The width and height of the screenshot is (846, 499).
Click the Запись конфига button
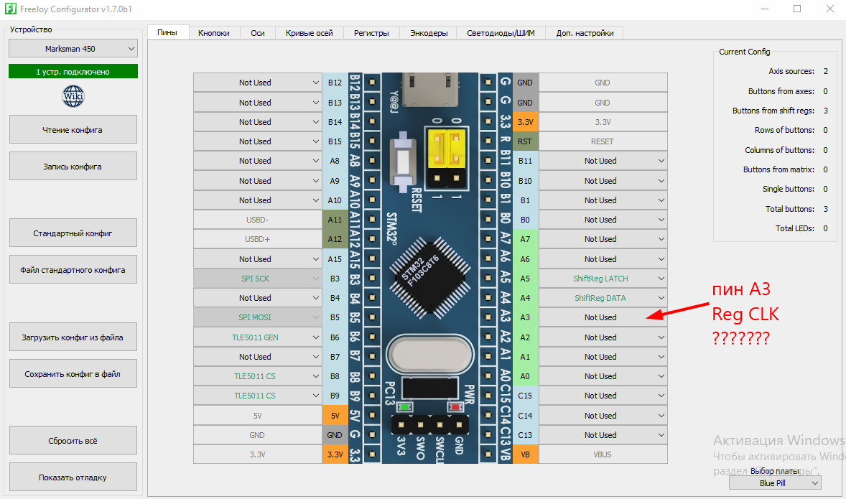73,166
